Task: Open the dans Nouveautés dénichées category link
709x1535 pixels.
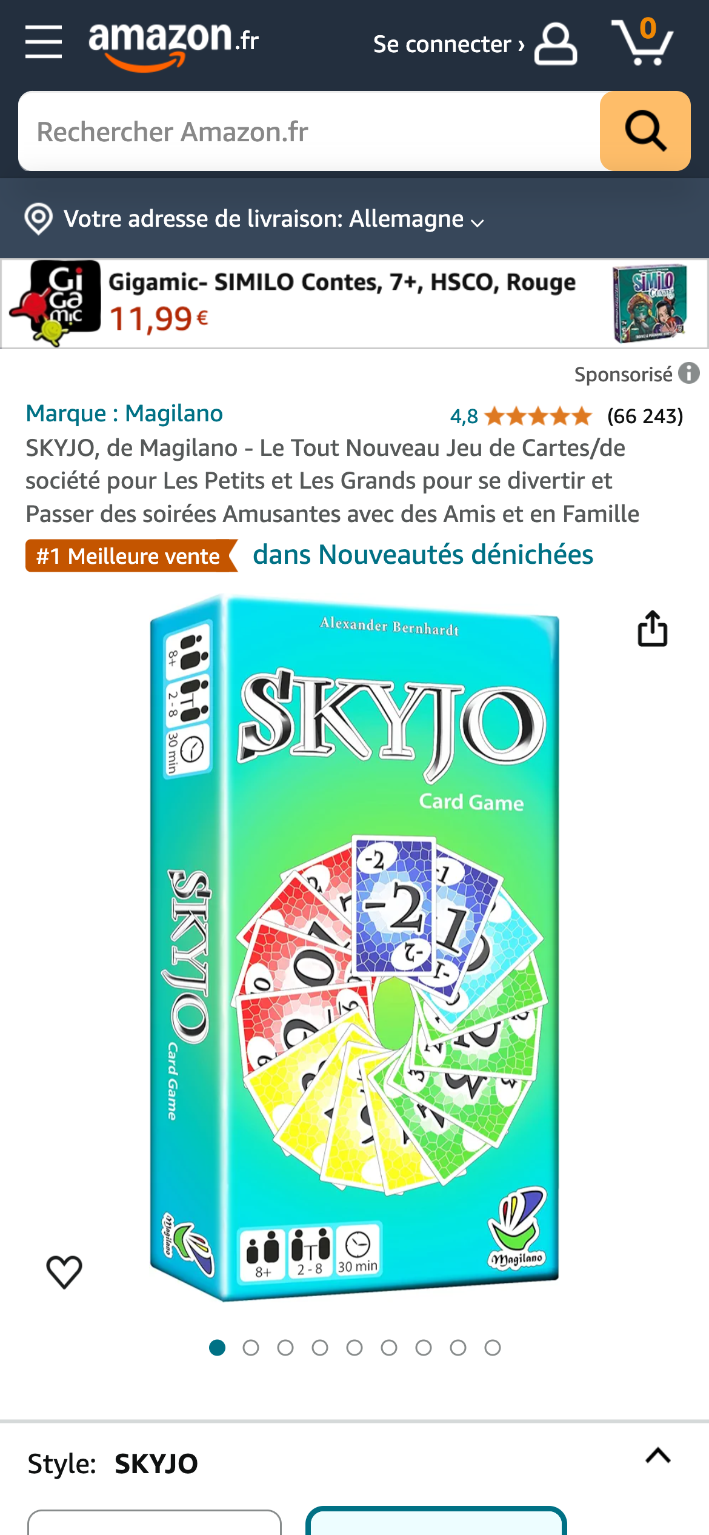Action: 423,555
